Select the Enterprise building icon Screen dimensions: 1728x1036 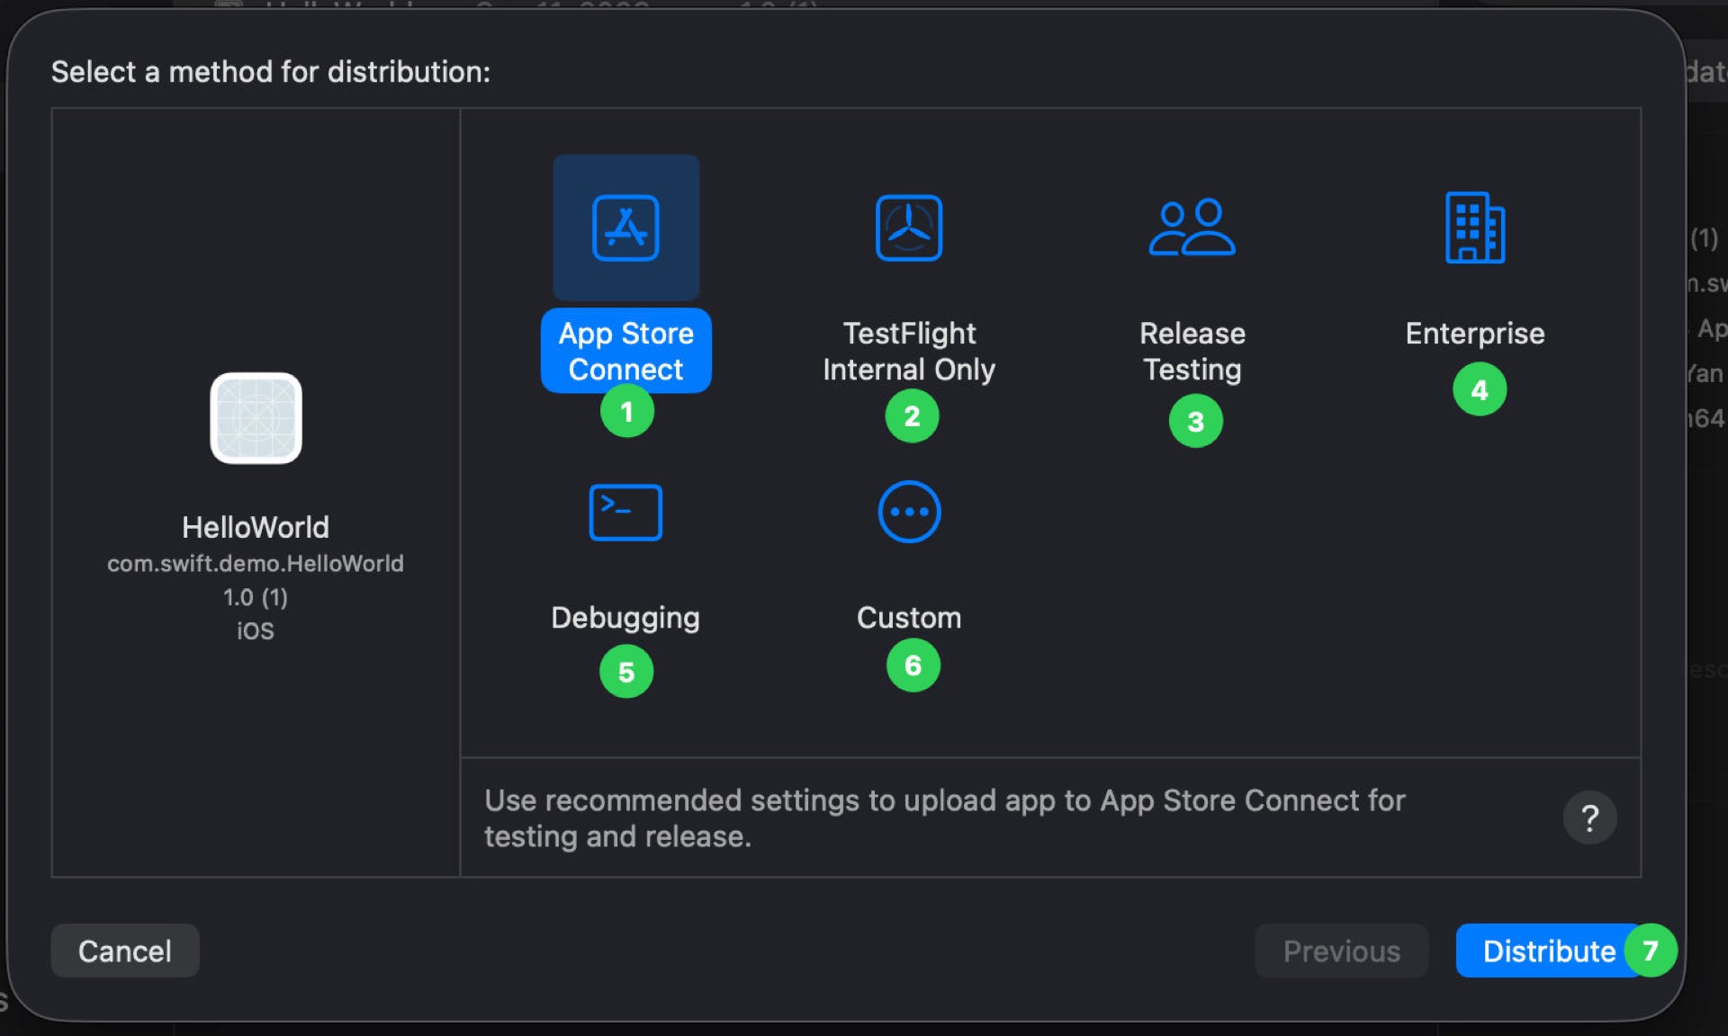point(1475,228)
